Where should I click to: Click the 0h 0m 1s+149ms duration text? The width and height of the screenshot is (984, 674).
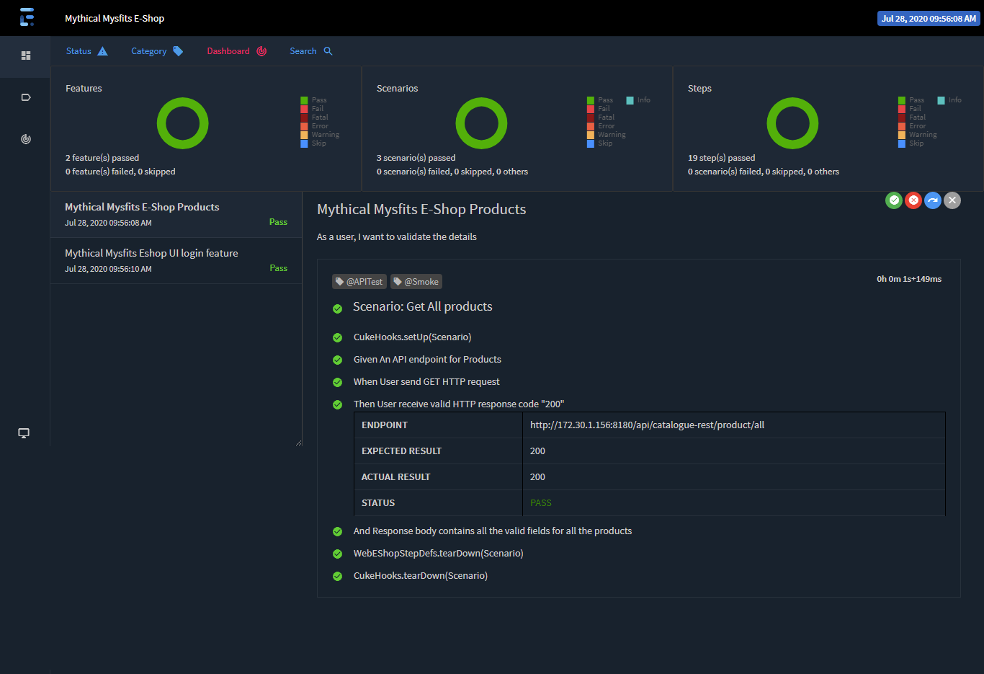pos(909,279)
